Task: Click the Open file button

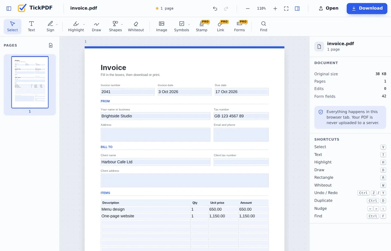Action: click(x=328, y=8)
